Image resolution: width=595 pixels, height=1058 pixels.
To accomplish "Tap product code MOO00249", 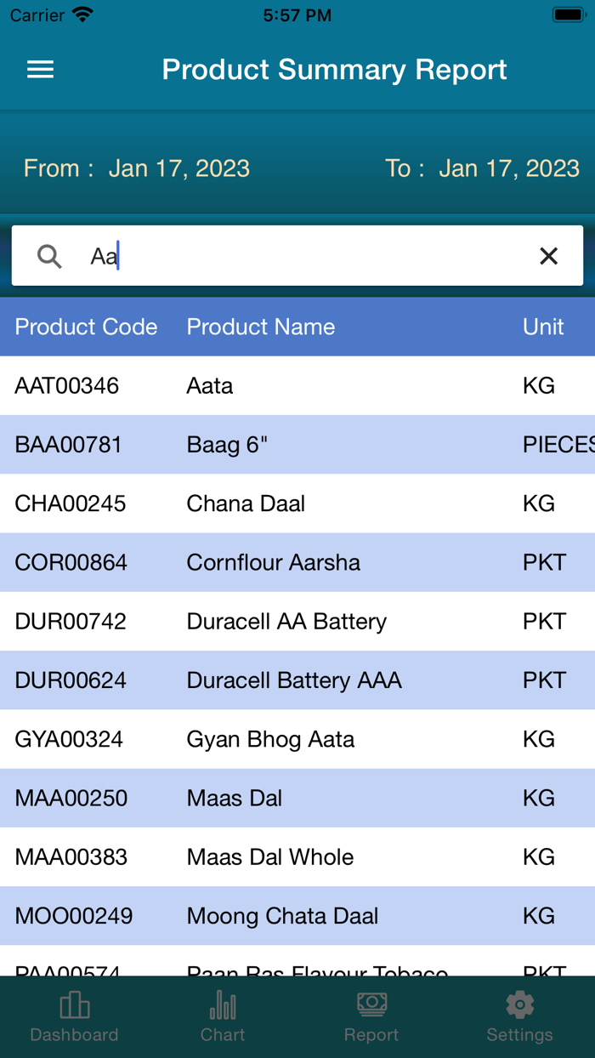I will click(x=74, y=916).
